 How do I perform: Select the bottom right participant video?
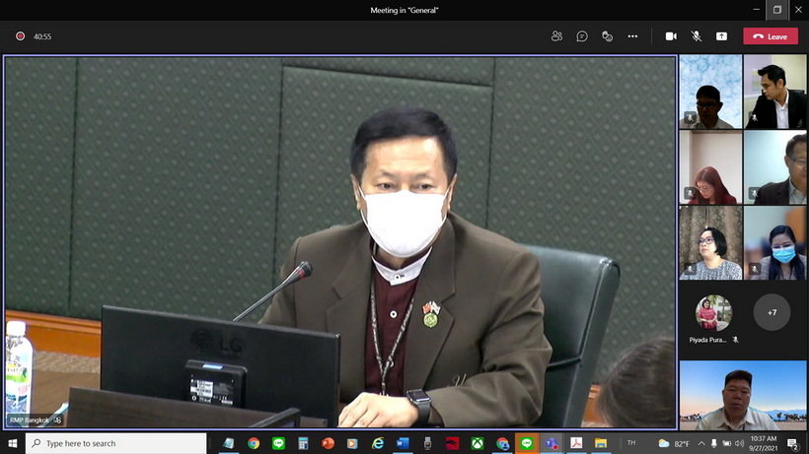click(742, 395)
